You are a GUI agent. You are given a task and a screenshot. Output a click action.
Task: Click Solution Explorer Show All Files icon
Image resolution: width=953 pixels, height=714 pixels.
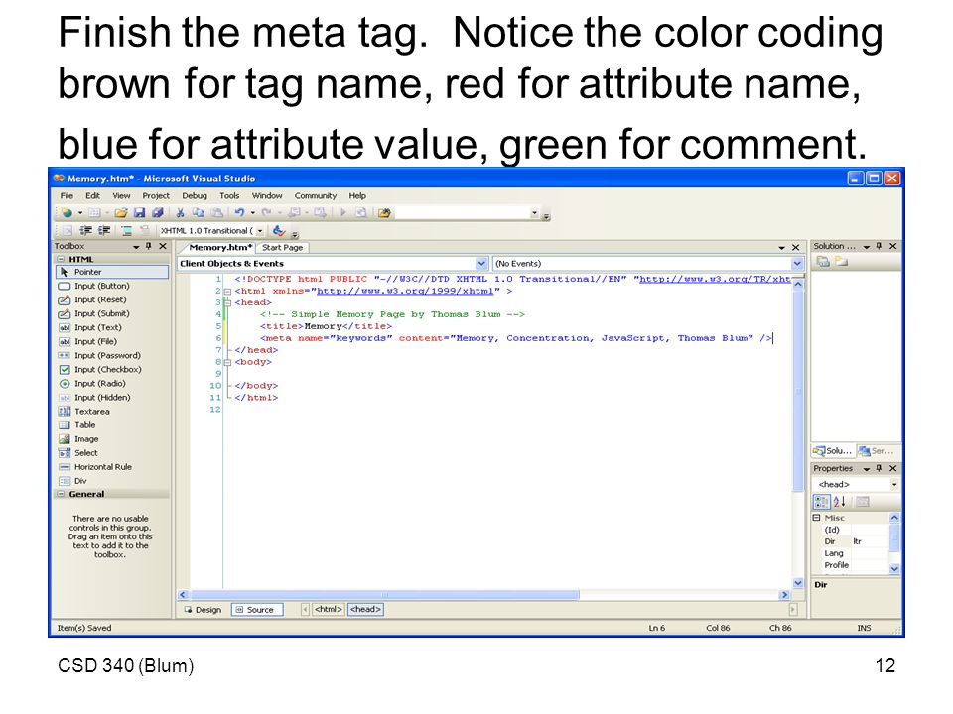(841, 261)
